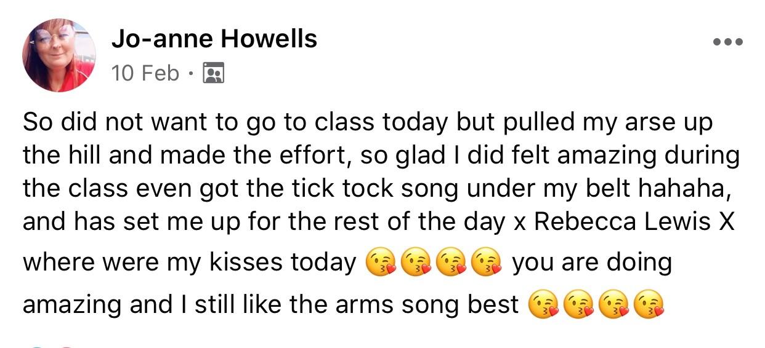
Task: Click the phrase 'you are doing' in the post
Action: [592, 263]
